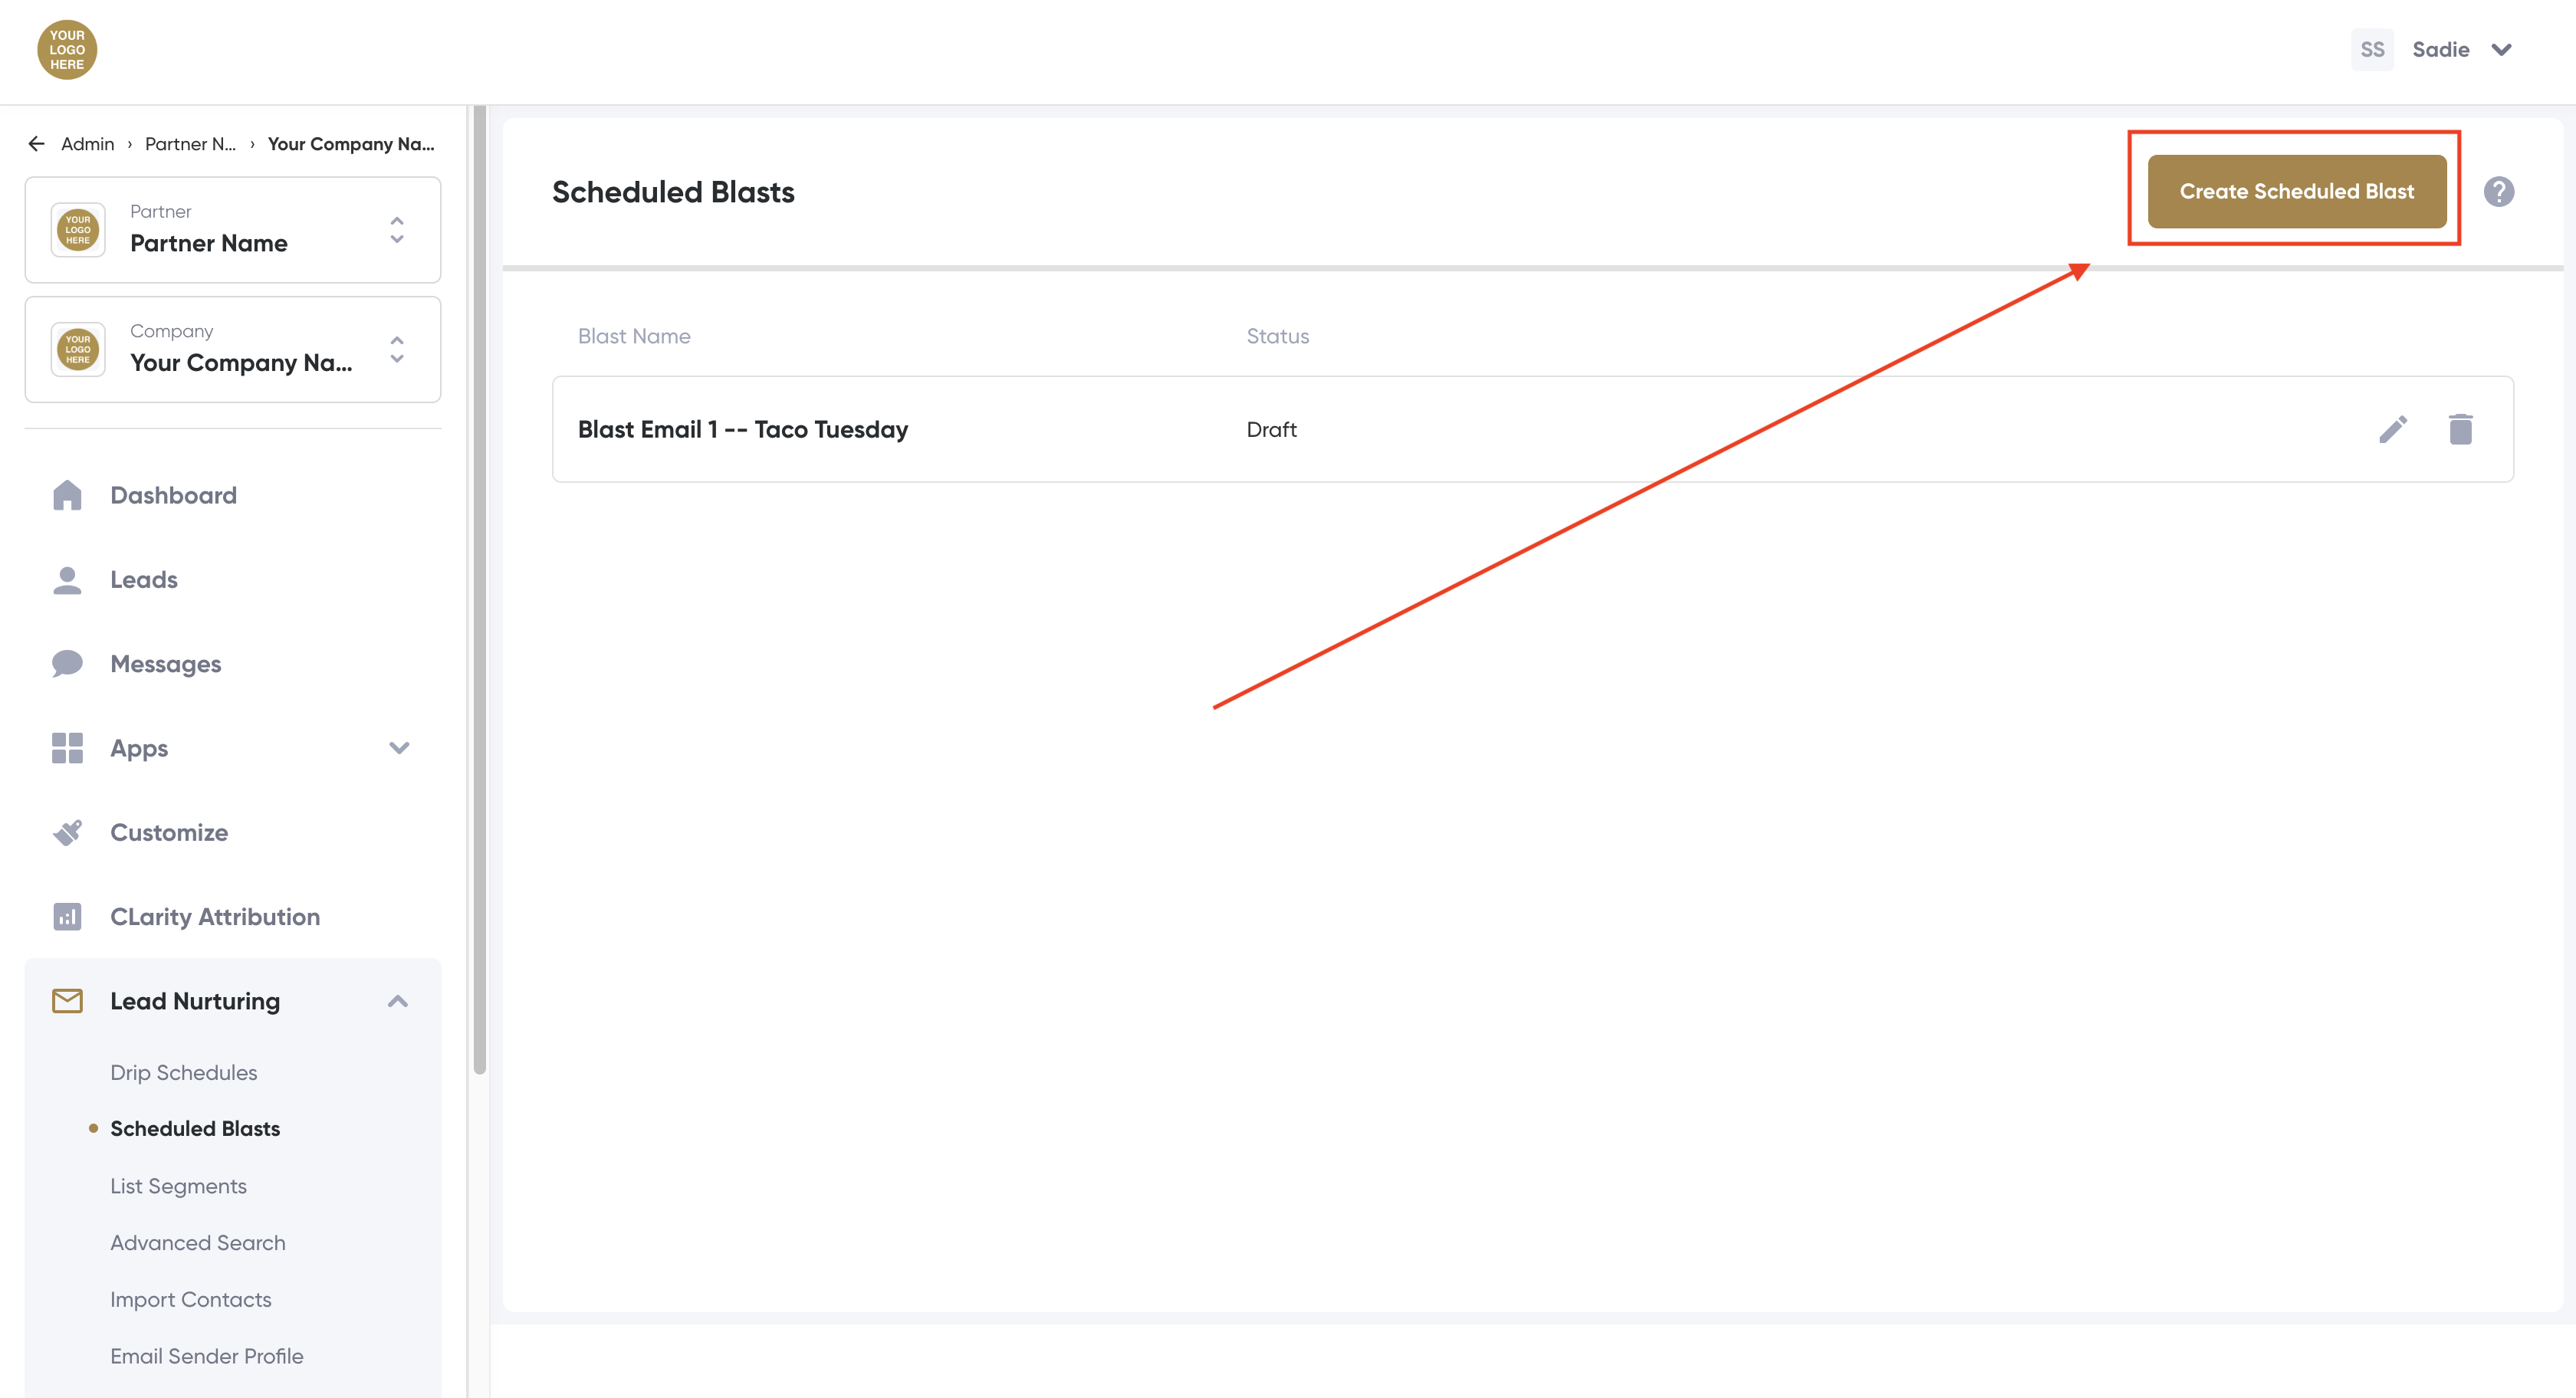Click the Admin breadcrumb link

click(88, 144)
